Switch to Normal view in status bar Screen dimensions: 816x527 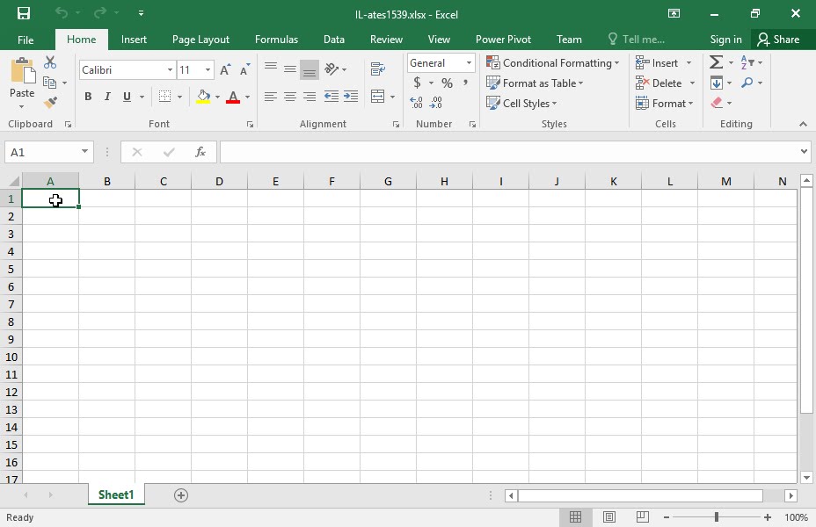tap(575, 517)
